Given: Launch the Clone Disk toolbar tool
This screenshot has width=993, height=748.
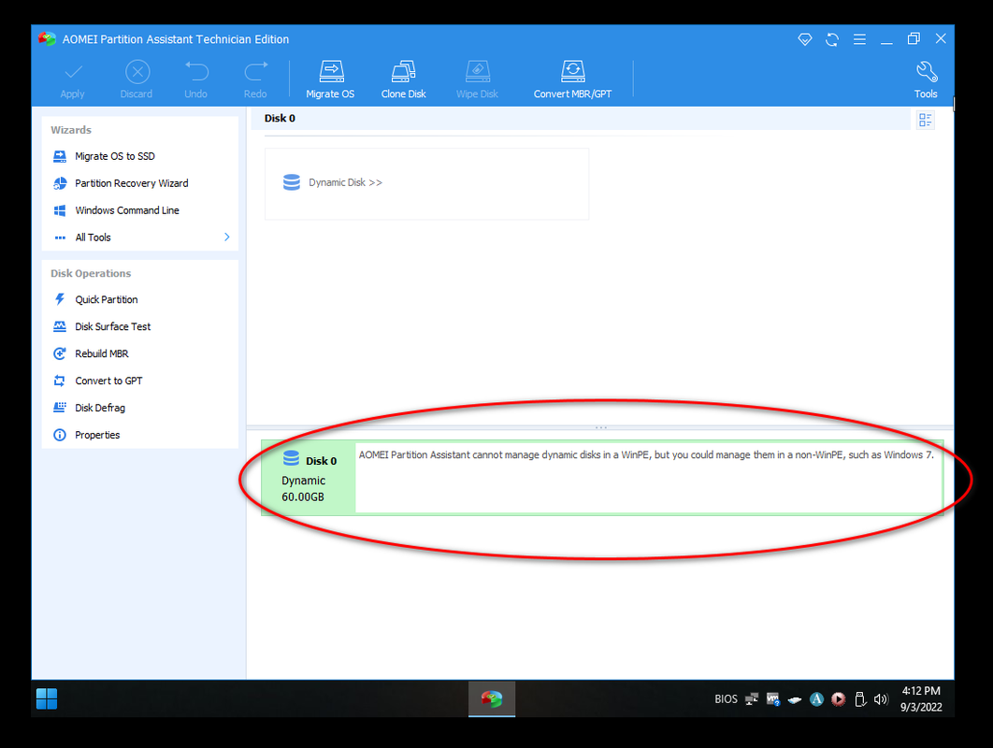Looking at the screenshot, I should coord(403,79).
